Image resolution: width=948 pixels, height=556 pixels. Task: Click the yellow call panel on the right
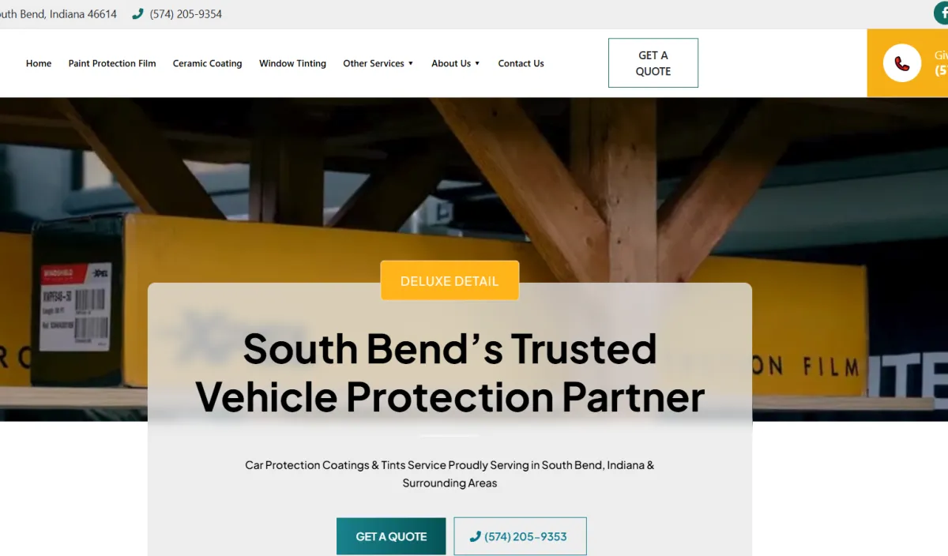point(908,63)
